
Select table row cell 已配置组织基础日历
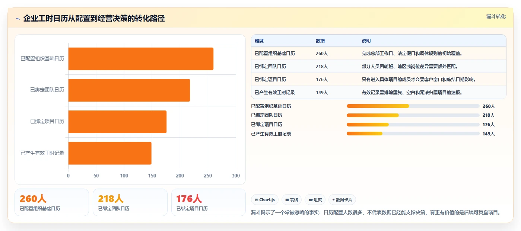click(275, 54)
